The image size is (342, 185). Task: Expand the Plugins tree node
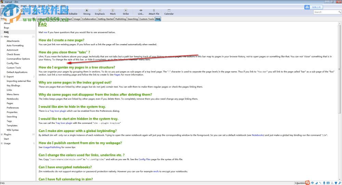click(x=2, y=134)
